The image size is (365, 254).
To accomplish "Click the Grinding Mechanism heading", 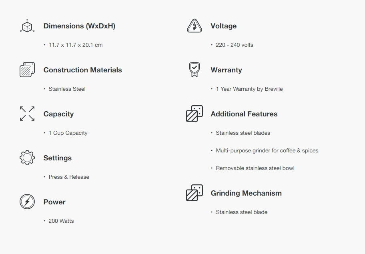I will click(246, 193).
